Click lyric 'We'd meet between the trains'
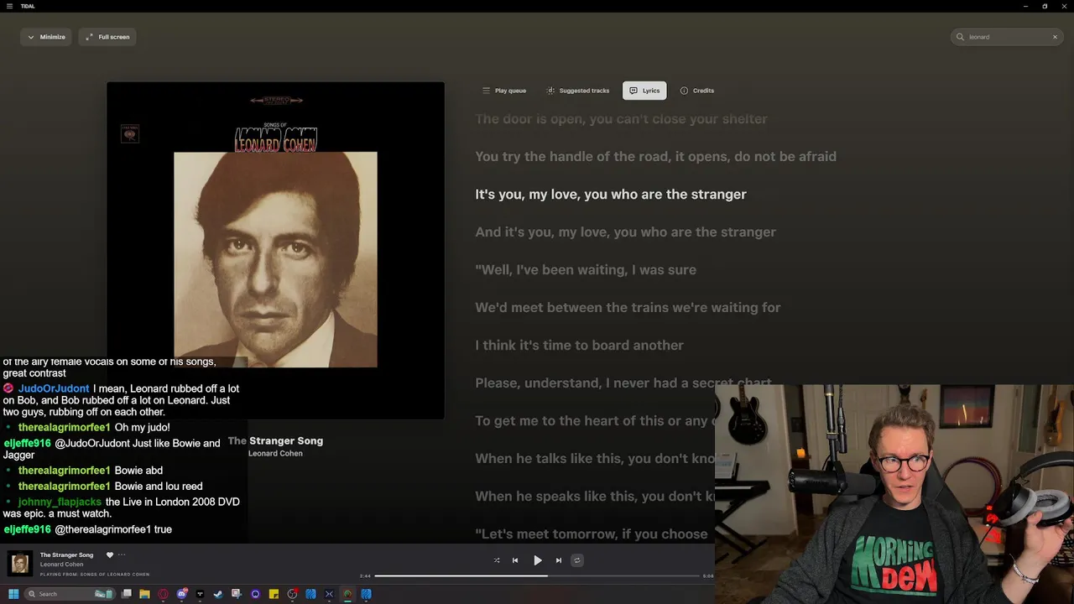Screen dimensions: 1074x604 628,307
